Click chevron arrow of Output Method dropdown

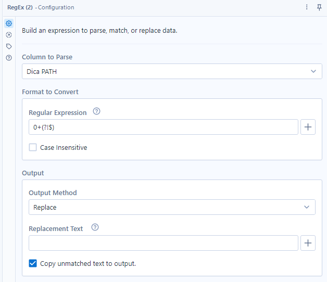click(x=307, y=207)
